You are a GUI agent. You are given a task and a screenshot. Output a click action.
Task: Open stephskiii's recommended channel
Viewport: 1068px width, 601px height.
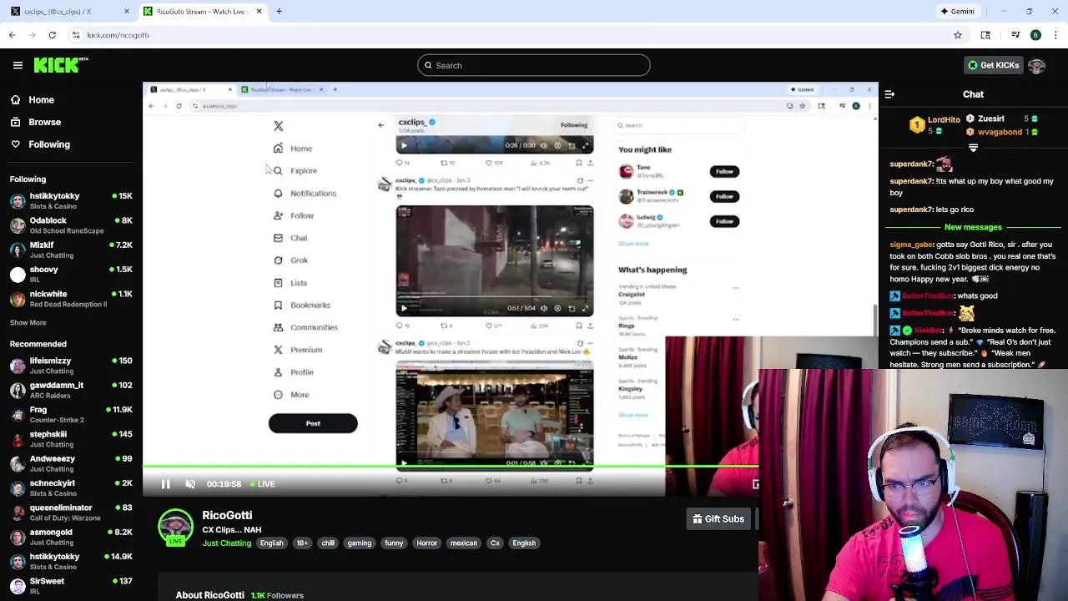click(x=71, y=439)
